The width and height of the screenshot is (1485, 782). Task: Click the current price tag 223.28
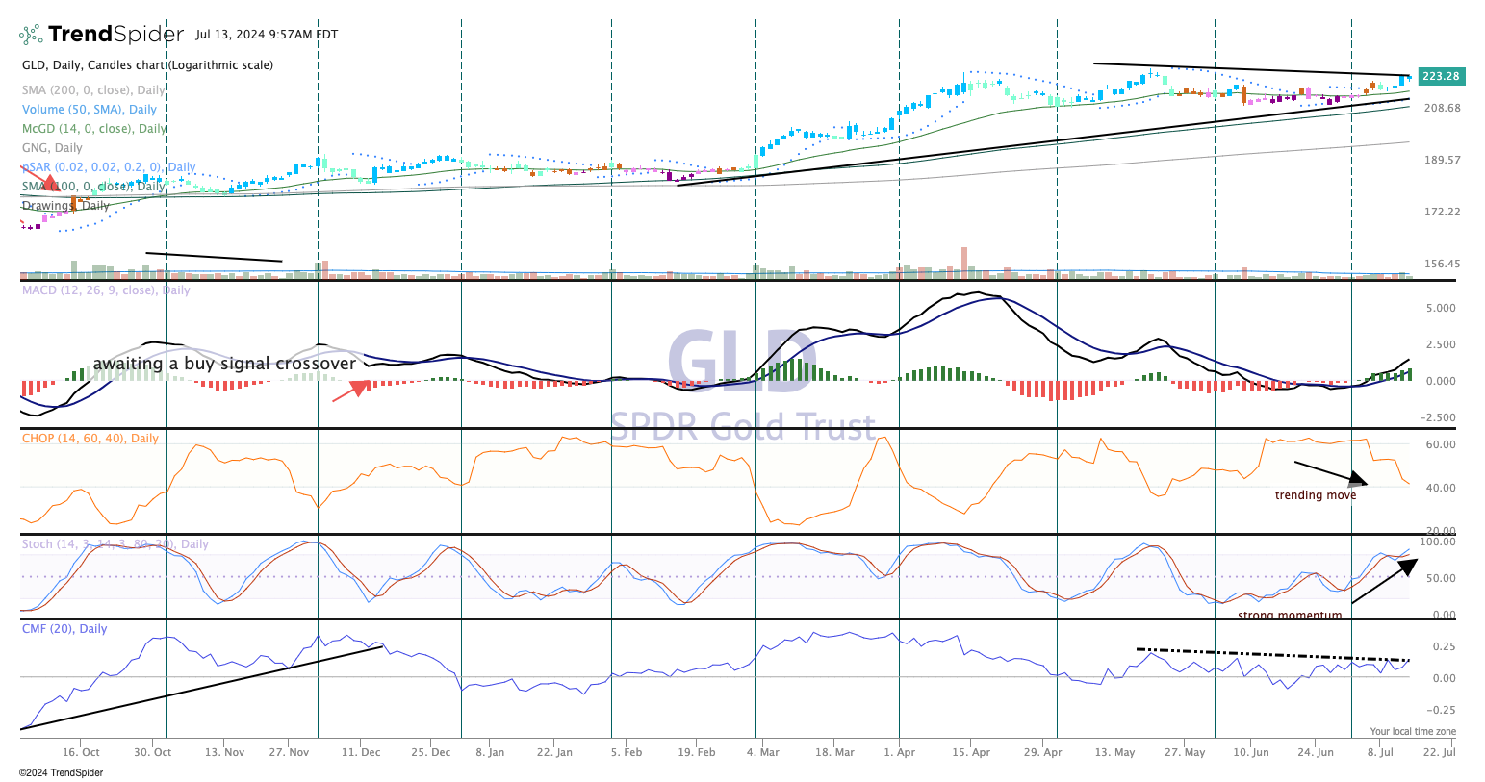pyautogui.click(x=1441, y=76)
